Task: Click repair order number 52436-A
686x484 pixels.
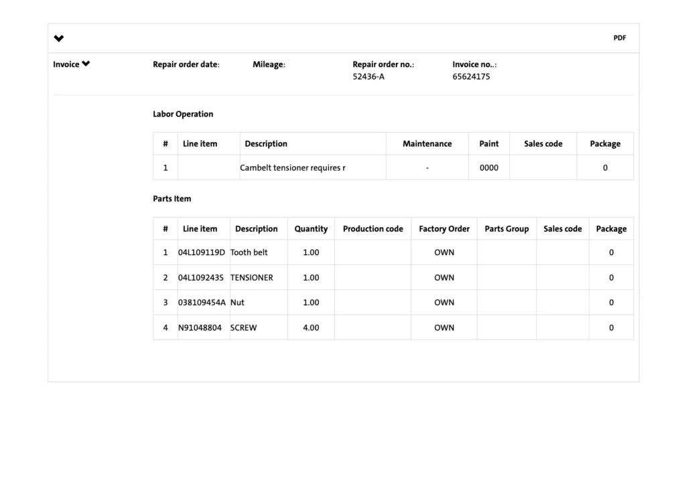Action: (x=368, y=76)
